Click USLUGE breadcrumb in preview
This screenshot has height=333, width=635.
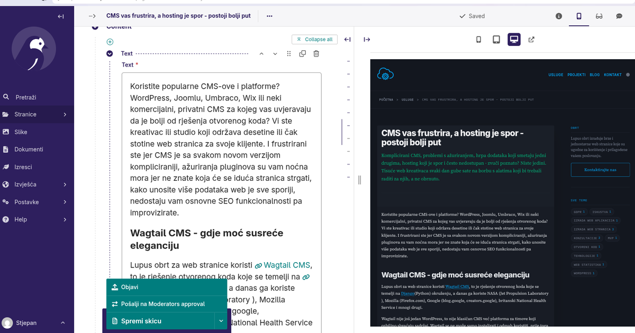click(407, 99)
